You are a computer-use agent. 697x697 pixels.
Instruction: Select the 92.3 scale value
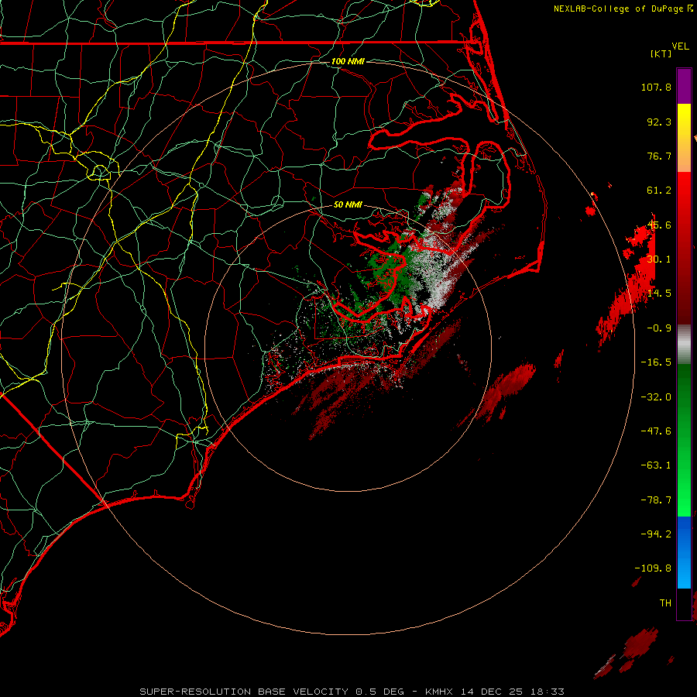[659, 122]
